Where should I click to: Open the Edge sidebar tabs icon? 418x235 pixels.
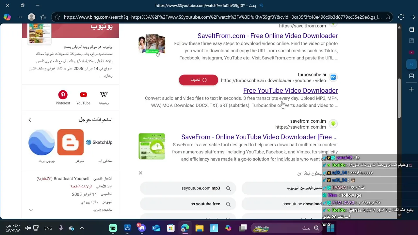coord(411,29)
